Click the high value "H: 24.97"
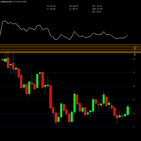 74,6
